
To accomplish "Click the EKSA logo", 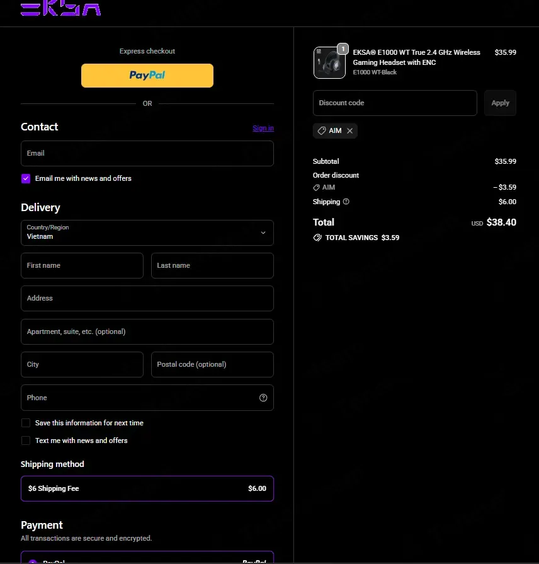I will pyautogui.click(x=60, y=8).
